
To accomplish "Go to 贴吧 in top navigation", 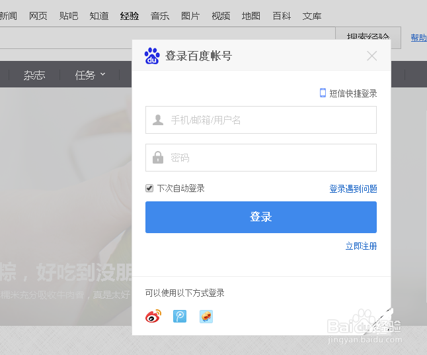I will coord(69,16).
